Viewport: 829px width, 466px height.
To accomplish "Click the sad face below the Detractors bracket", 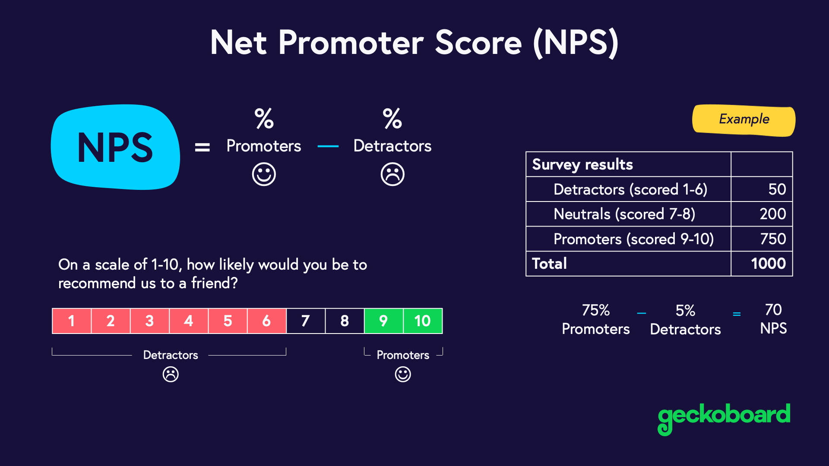I will pyautogui.click(x=171, y=374).
